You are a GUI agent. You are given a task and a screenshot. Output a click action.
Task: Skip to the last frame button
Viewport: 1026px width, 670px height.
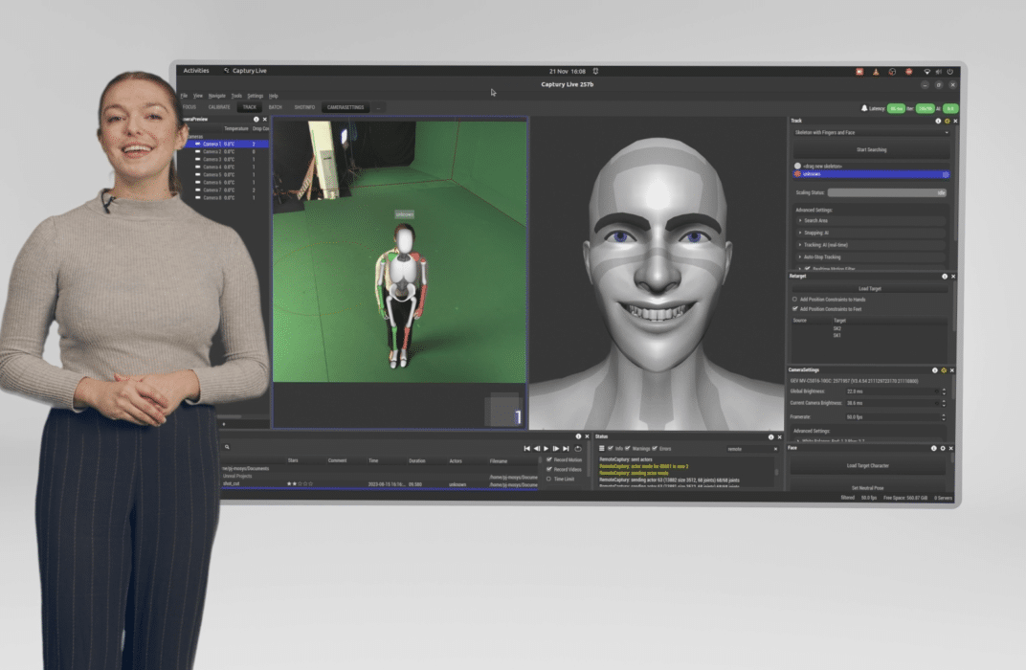(x=566, y=449)
